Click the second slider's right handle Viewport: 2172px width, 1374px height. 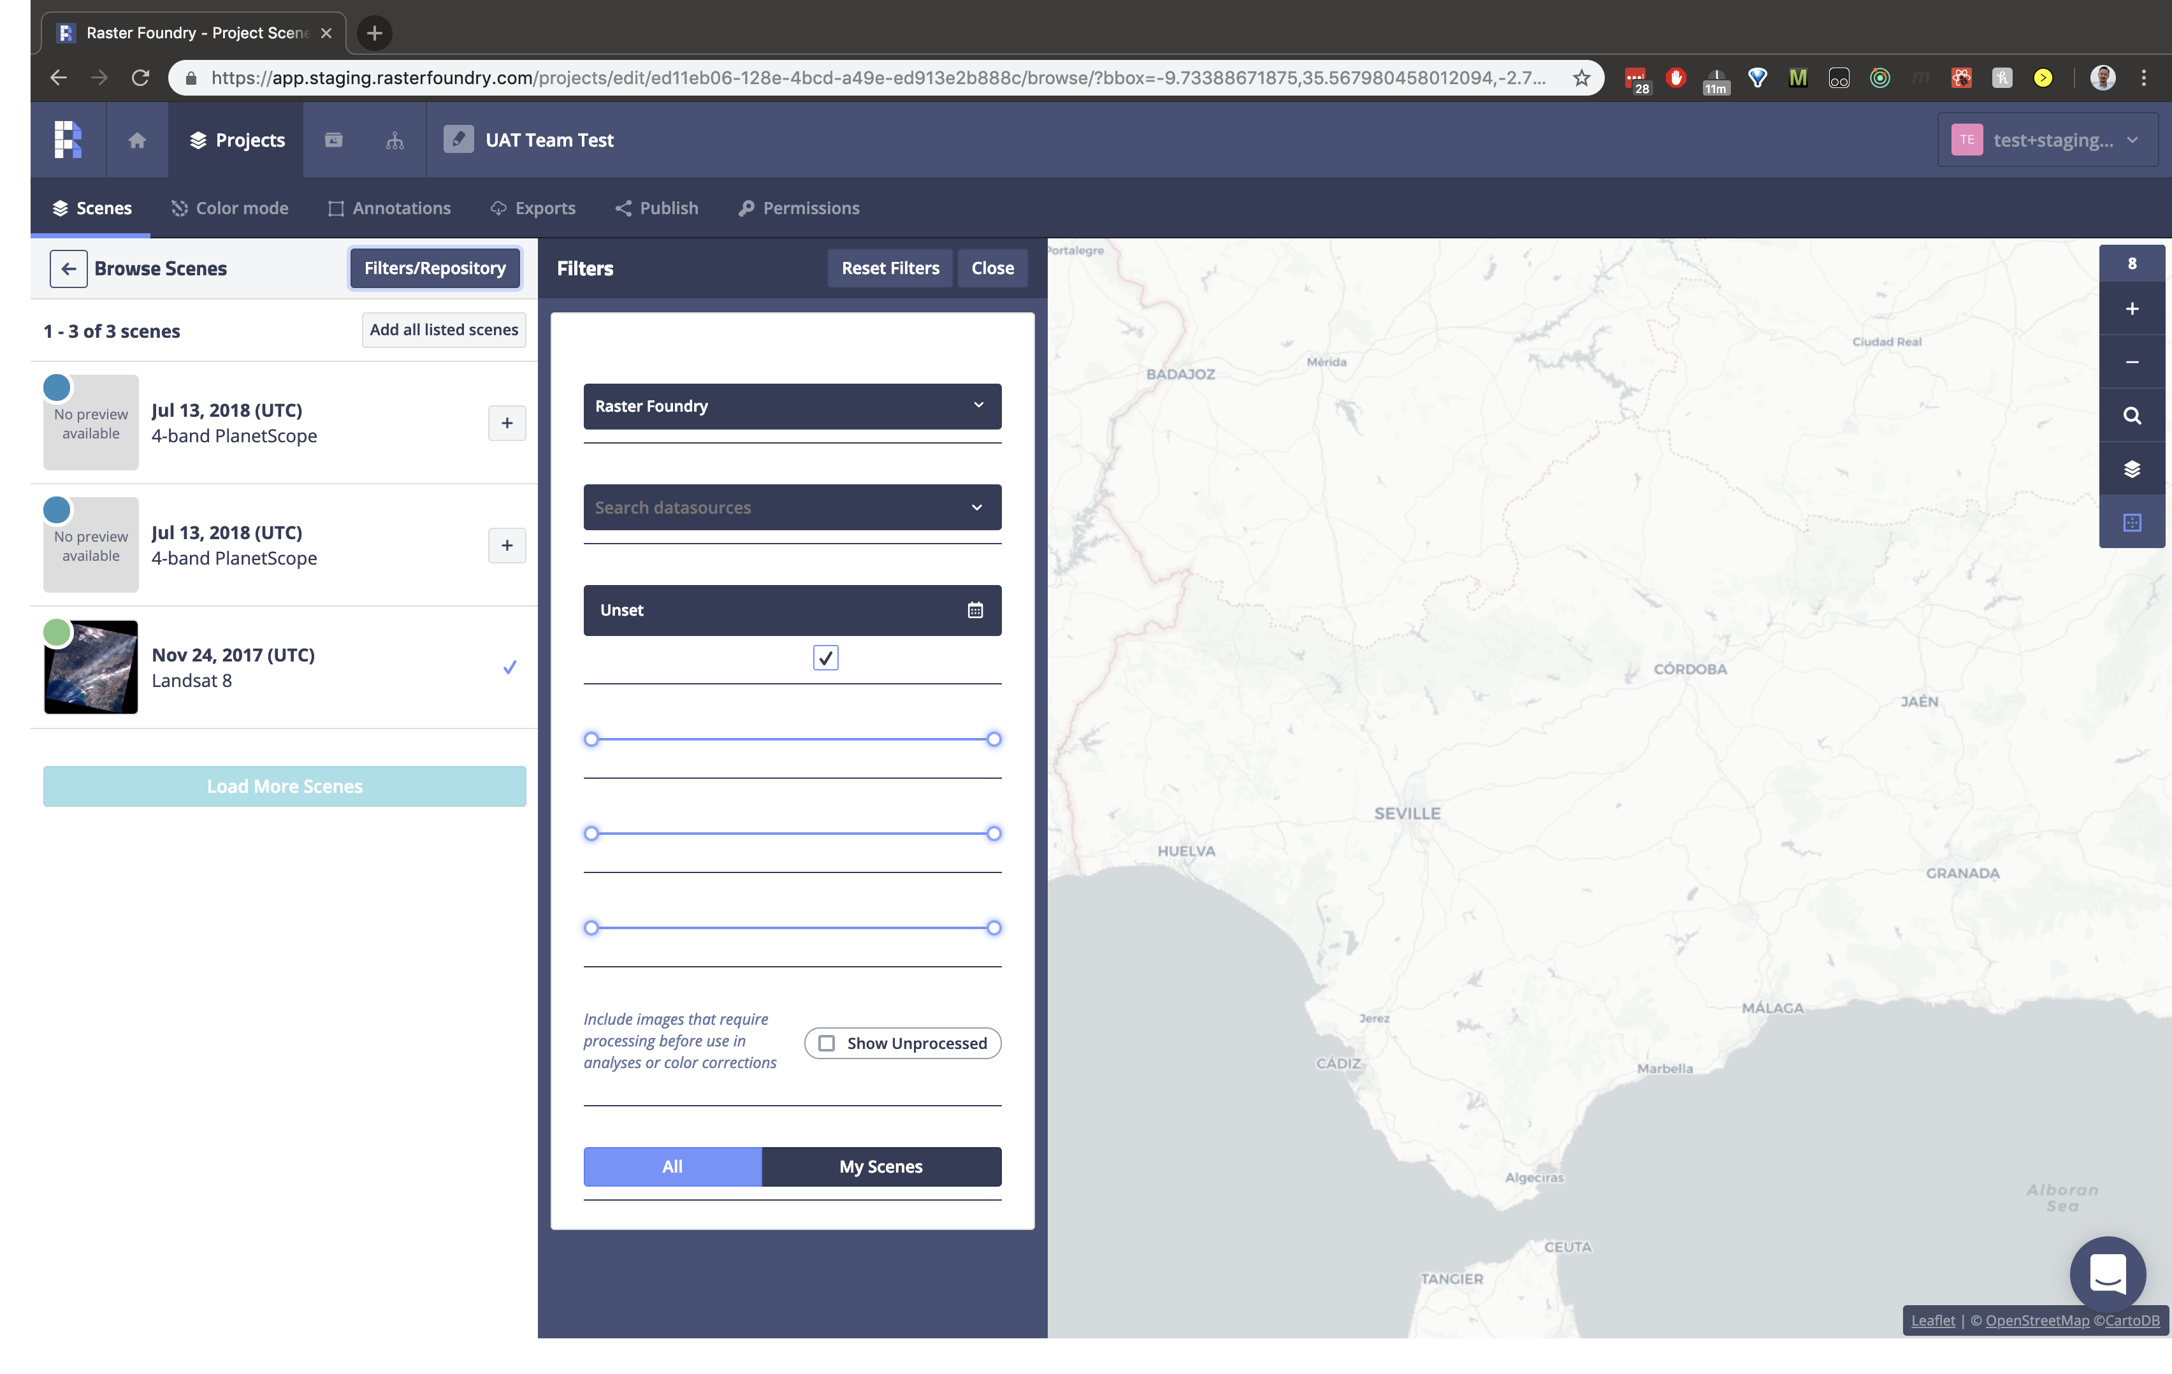pyautogui.click(x=993, y=833)
